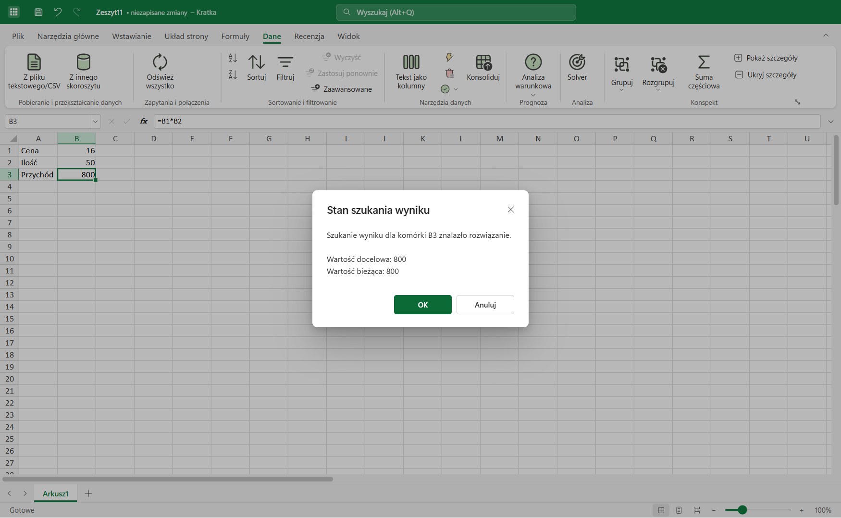Screen dimensions: 841x518
Task: Open the Plik menu tab
Action: pos(18,37)
